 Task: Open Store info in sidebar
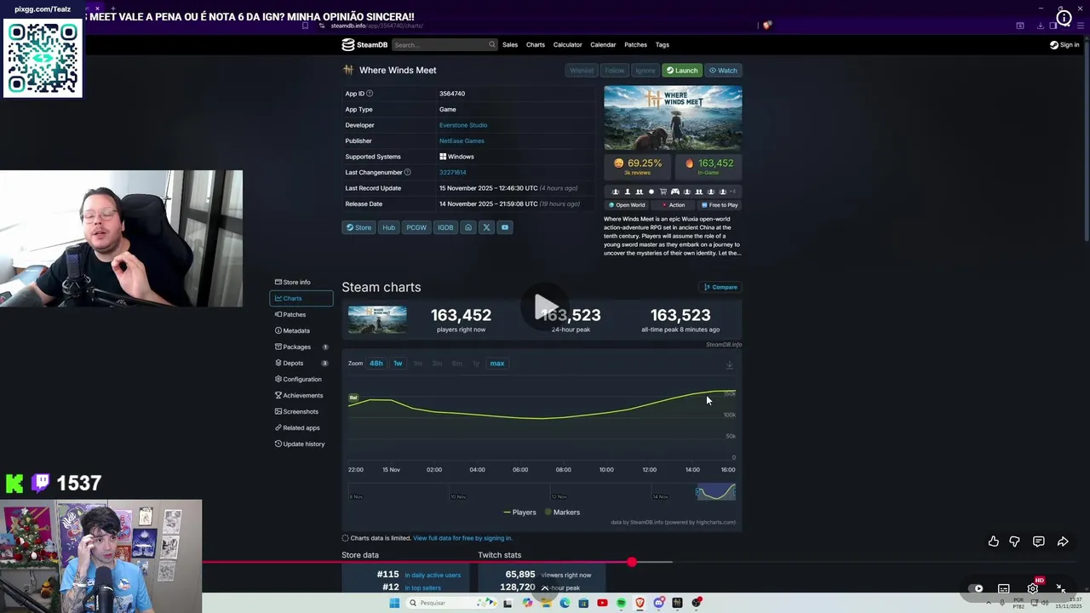pyautogui.click(x=301, y=282)
